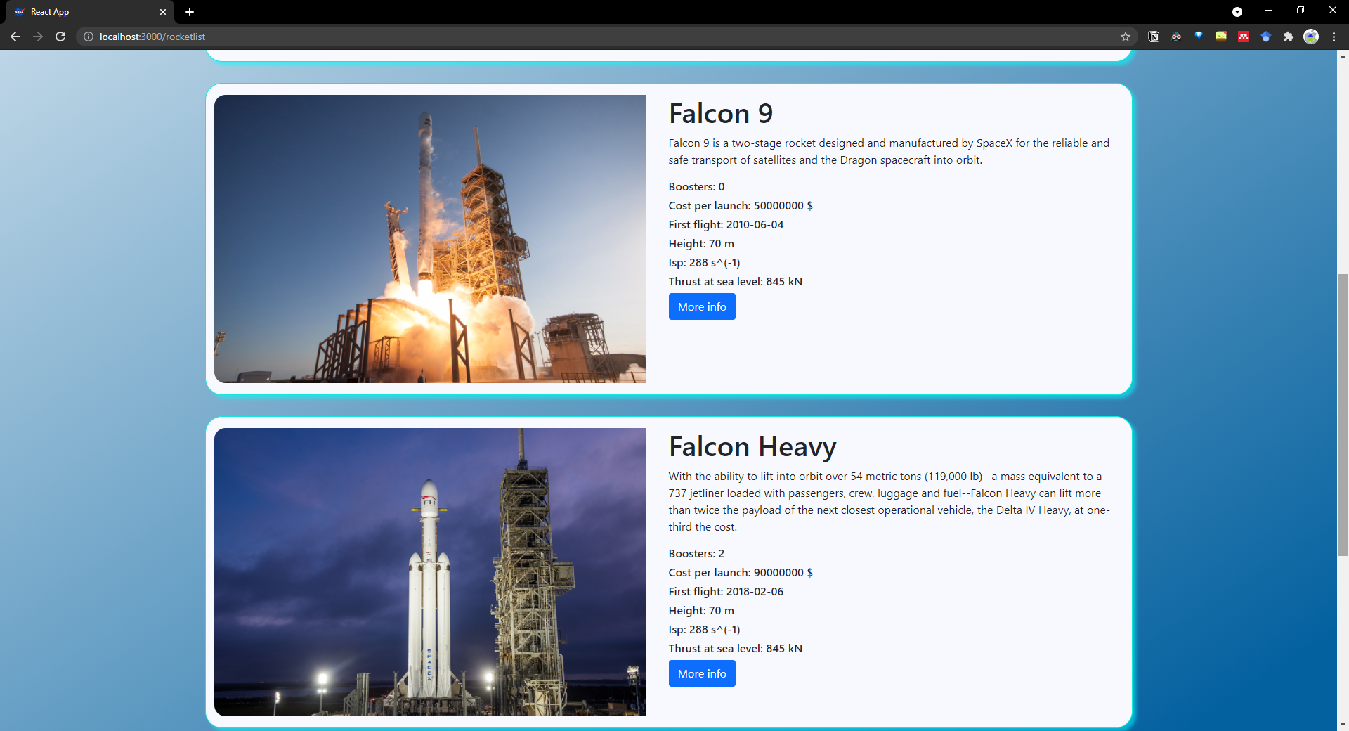
Task: Click the scrollbar up arrow
Action: pyautogui.click(x=1343, y=56)
